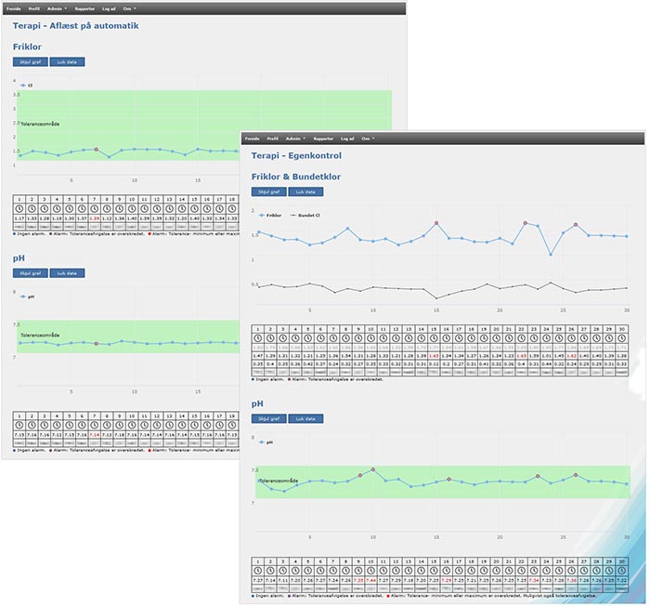The height and width of the screenshot is (606, 650).
Task: Toggle the Bundet Cl series in the chart legend
Action: click(305, 214)
